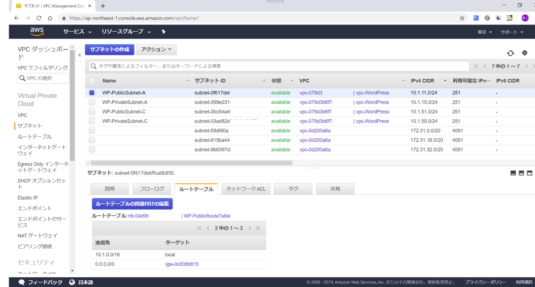Image resolution: width=535 pixels, height=287 pixels.
Task: Open table settings with the gear icon
Action: (525, 53)
